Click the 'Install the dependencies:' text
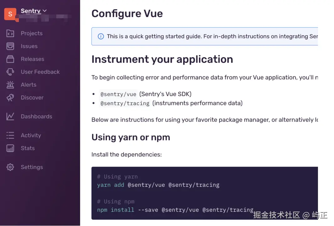 (126, 155)
